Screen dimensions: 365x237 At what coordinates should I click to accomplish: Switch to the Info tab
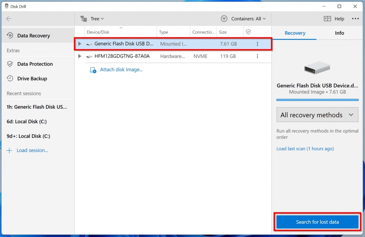(x=339, y=33)
